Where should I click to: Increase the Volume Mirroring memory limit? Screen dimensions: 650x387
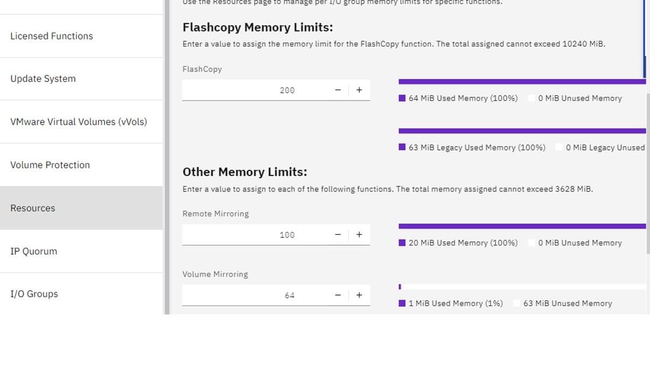click(x=359, y=295)
